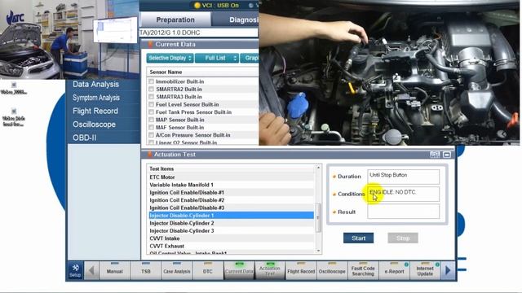Image resolution: width=522 pixels, height=293 pixels.
Task: Click the disabled Stop button
Action: 403,238
